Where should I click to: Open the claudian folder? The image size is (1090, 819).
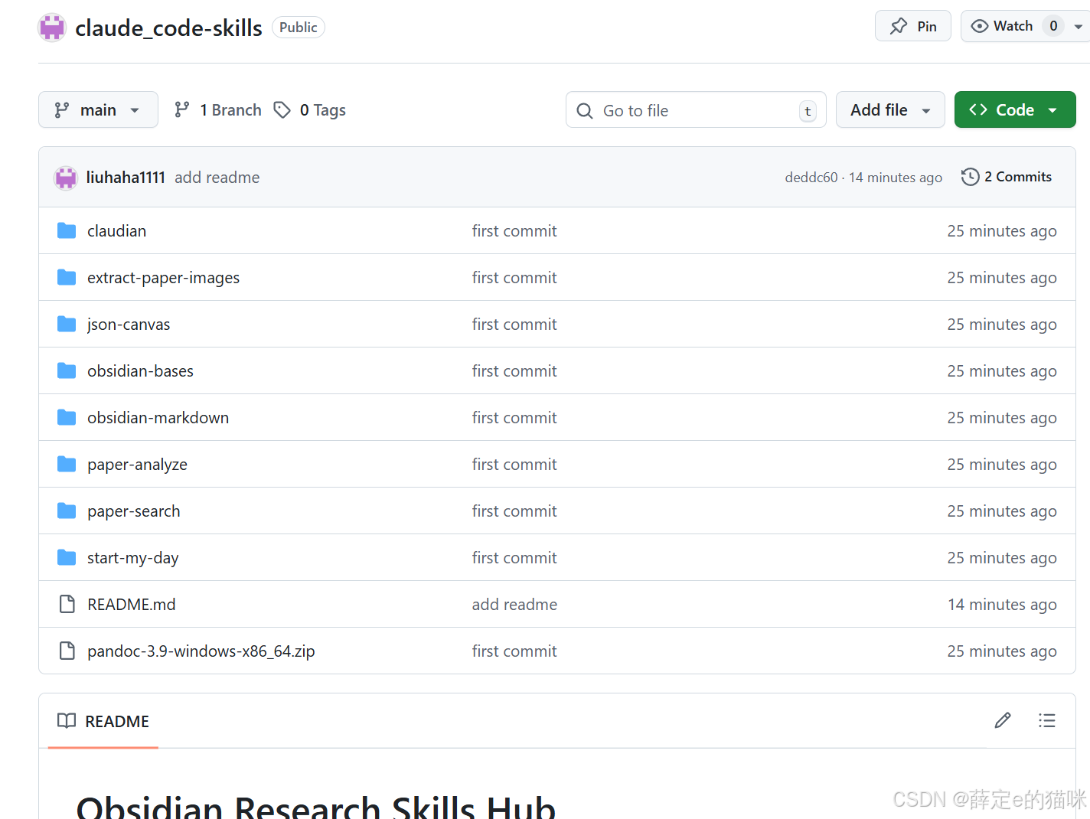click(x=116, y=231)
